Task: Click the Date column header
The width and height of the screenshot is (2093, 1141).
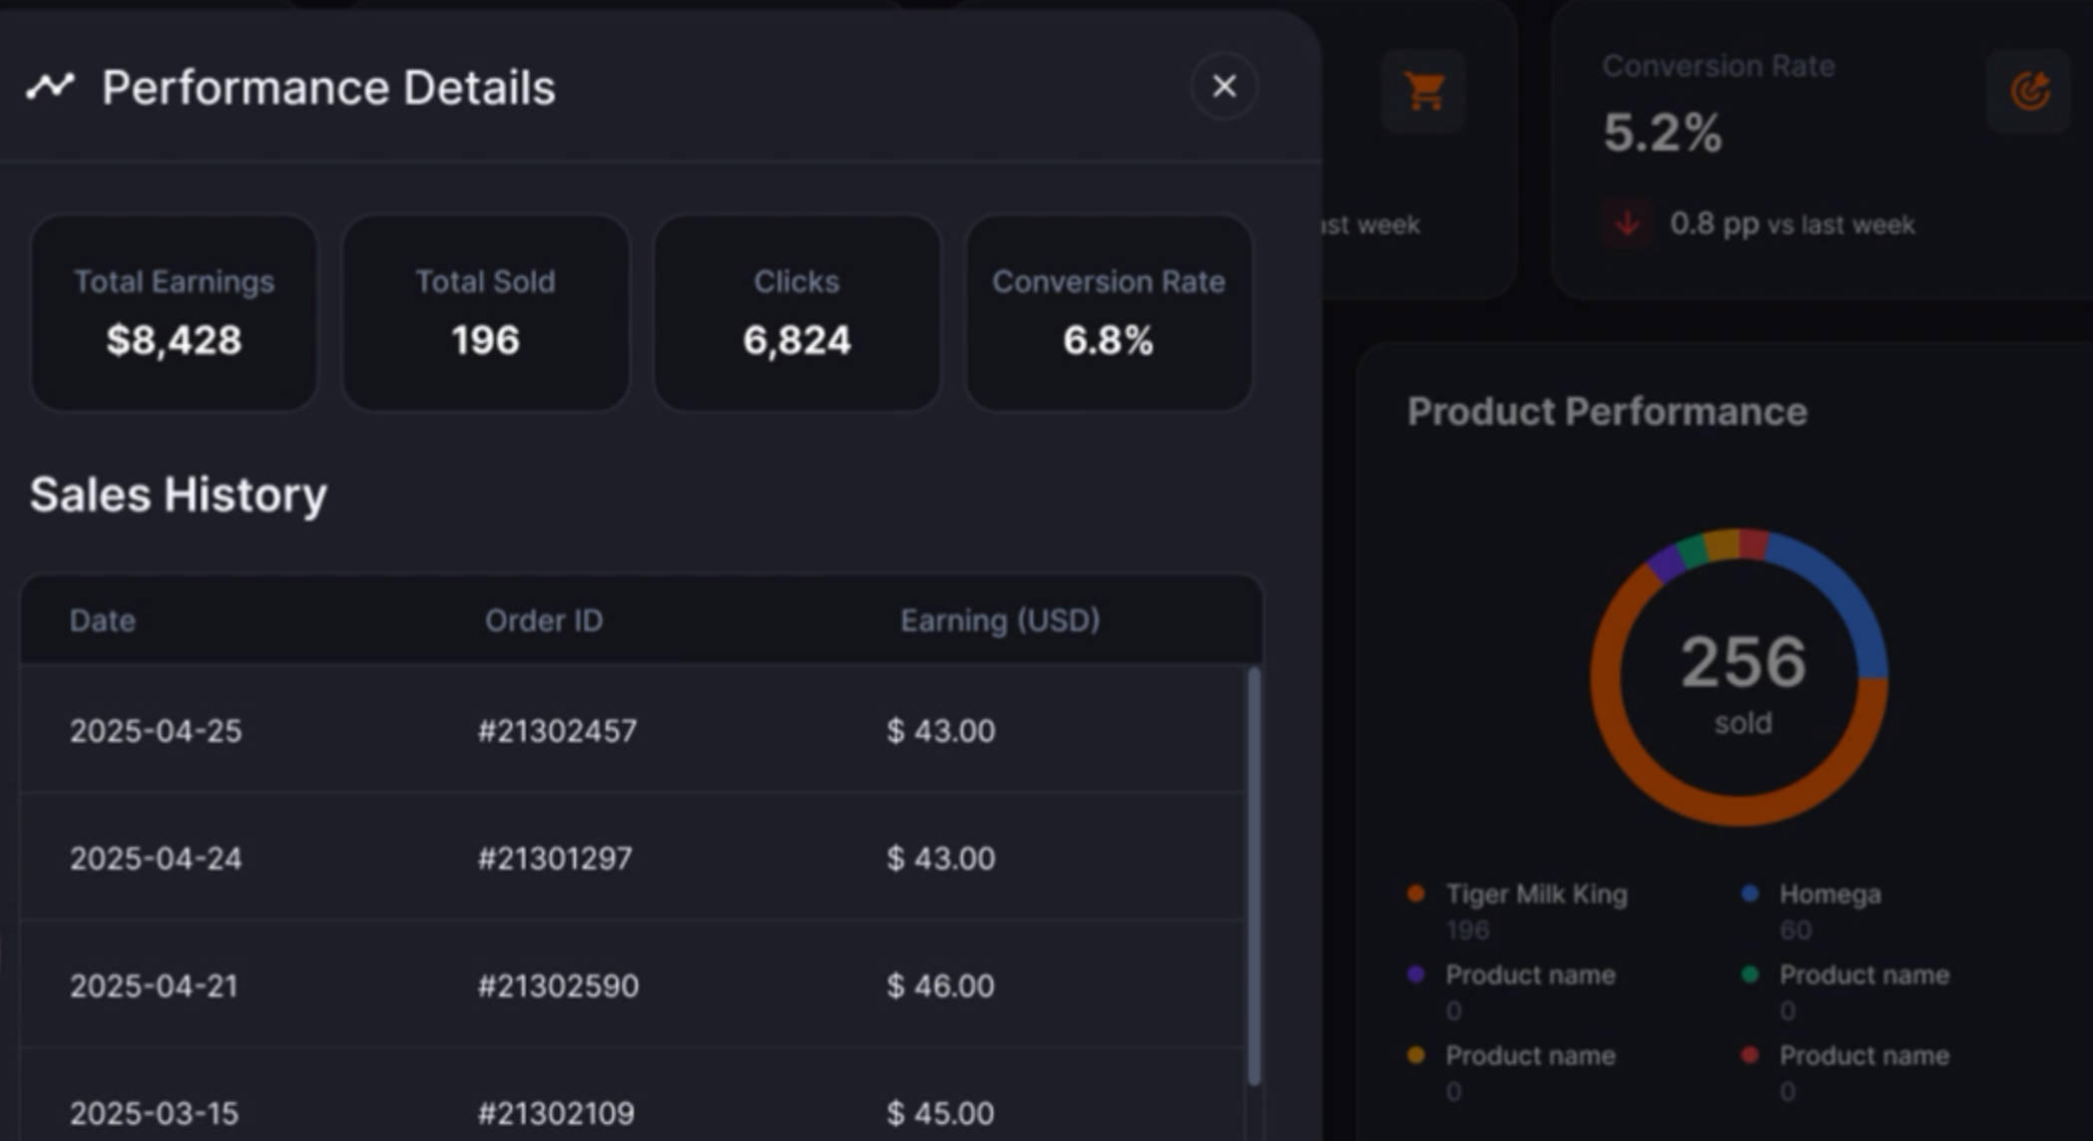Action: click(x=103, y=620)
